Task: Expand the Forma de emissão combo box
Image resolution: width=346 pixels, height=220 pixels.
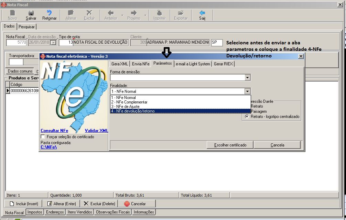Action: (247, 78)
